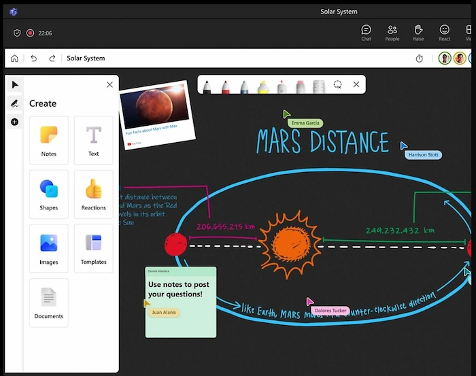Click the Emma Garcia cursor label
Screen dimensions: 476x376
305,123
